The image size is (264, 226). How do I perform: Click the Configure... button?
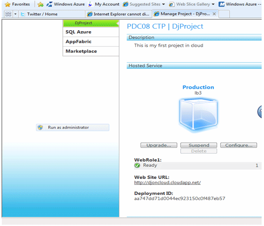tap(238, 145)
